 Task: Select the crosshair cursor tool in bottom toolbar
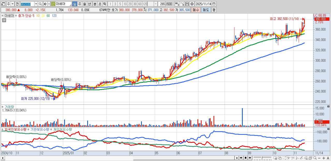coord(289,158)
